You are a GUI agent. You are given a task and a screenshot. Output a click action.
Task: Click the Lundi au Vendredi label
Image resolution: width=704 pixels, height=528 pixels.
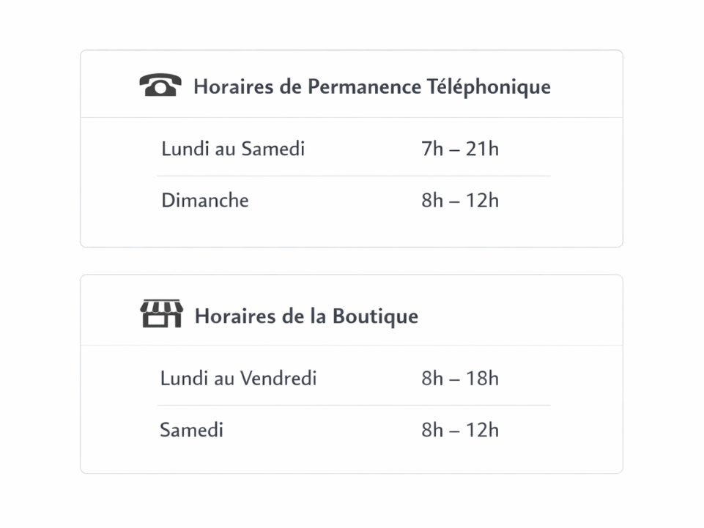(x=238, y=379)
